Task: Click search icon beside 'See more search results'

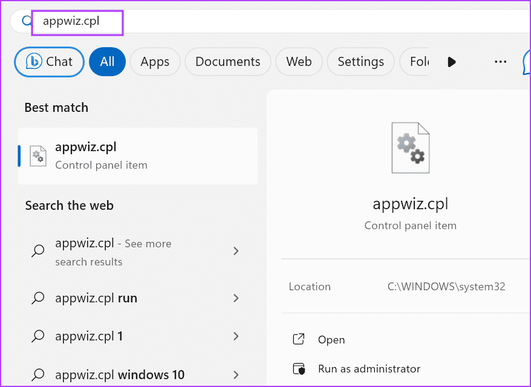Action: click(38, 251)
